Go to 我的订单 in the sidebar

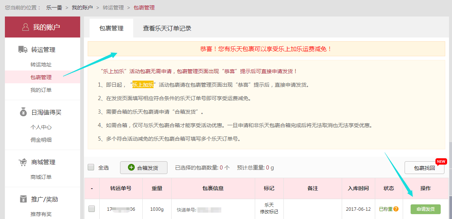pyautogui.click(x=41, y=90)
